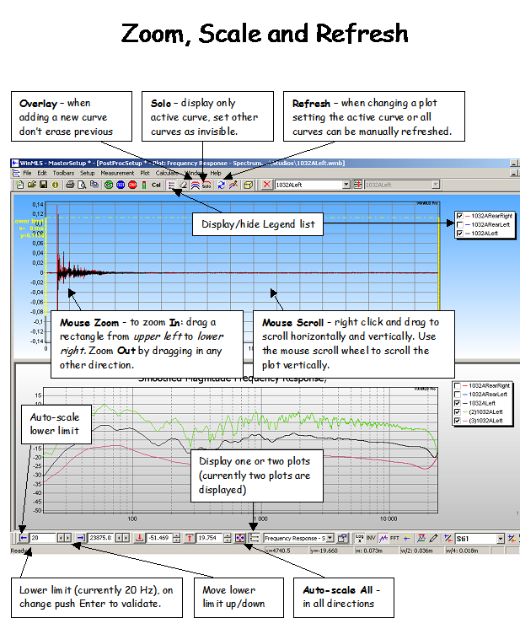Click the Auto-scale lower limit arrow icon
The height and width of the screenshot is (618, 520).
tap(24, 538)
